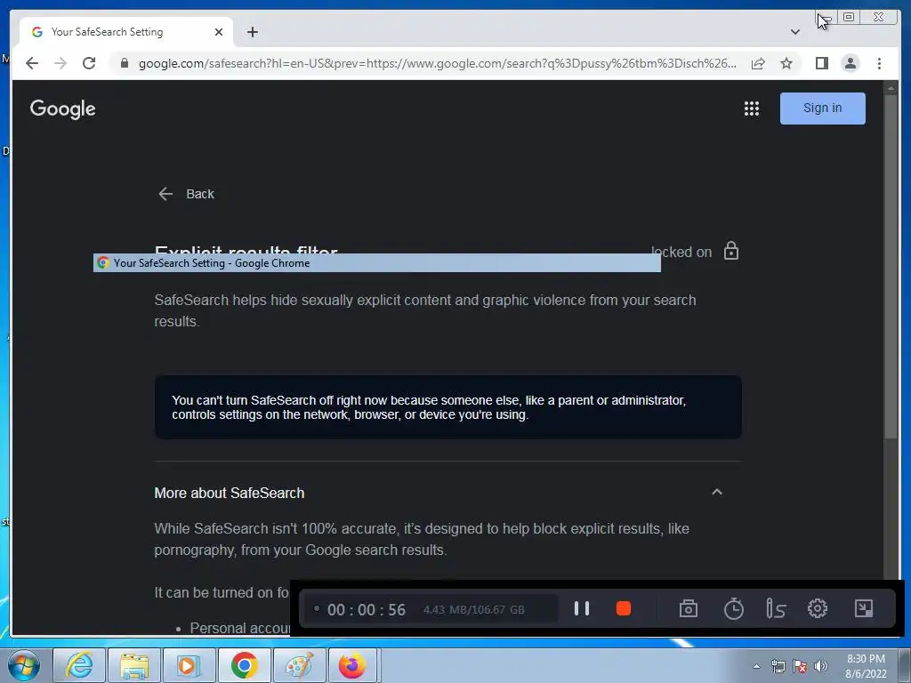Open Windows Media Player from taskbar
Screen dimensions: 911x683
(x=189, y=665)
